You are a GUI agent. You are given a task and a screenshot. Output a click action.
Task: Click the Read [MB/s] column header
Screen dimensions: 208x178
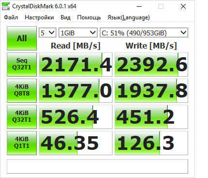pos(76,46)
